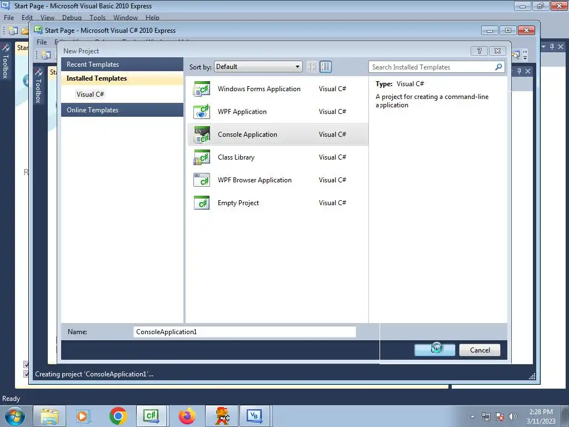
Task: Click the pin icon on Visual Basic panel
Action: pyautogui.click(x=552, y=47)
